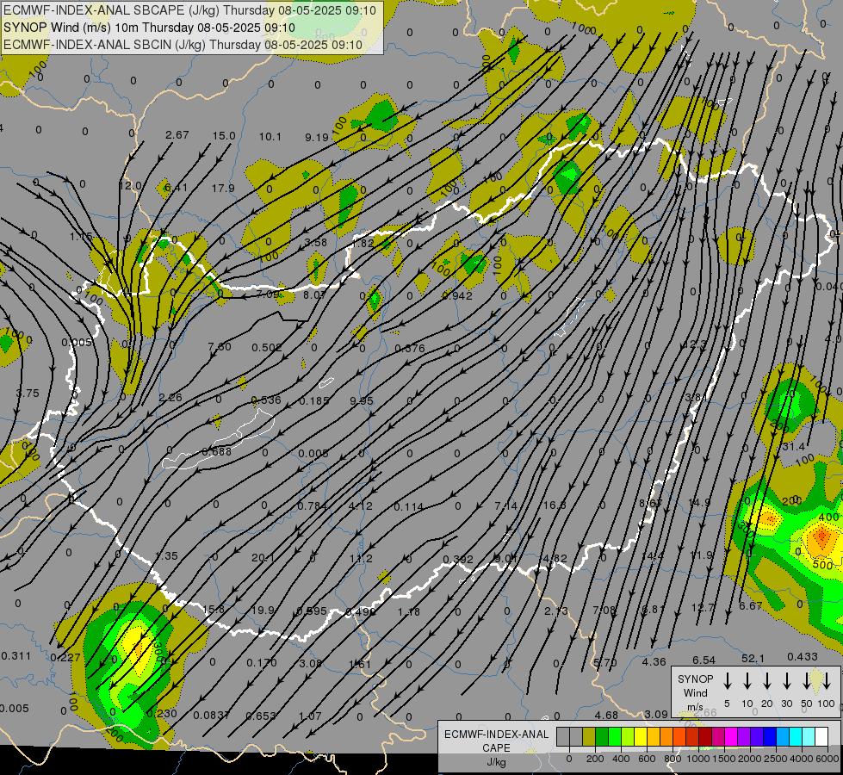Click the SYNOP Wind 10m header line

click(x=149, y=28)
